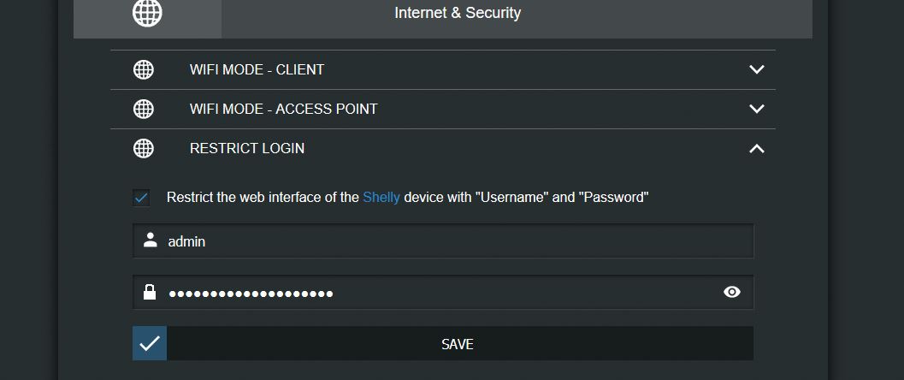Focus the admin username input field
The height and width of the screenshot is (380, 904).
pyautogui.click(x=453, y=241)
